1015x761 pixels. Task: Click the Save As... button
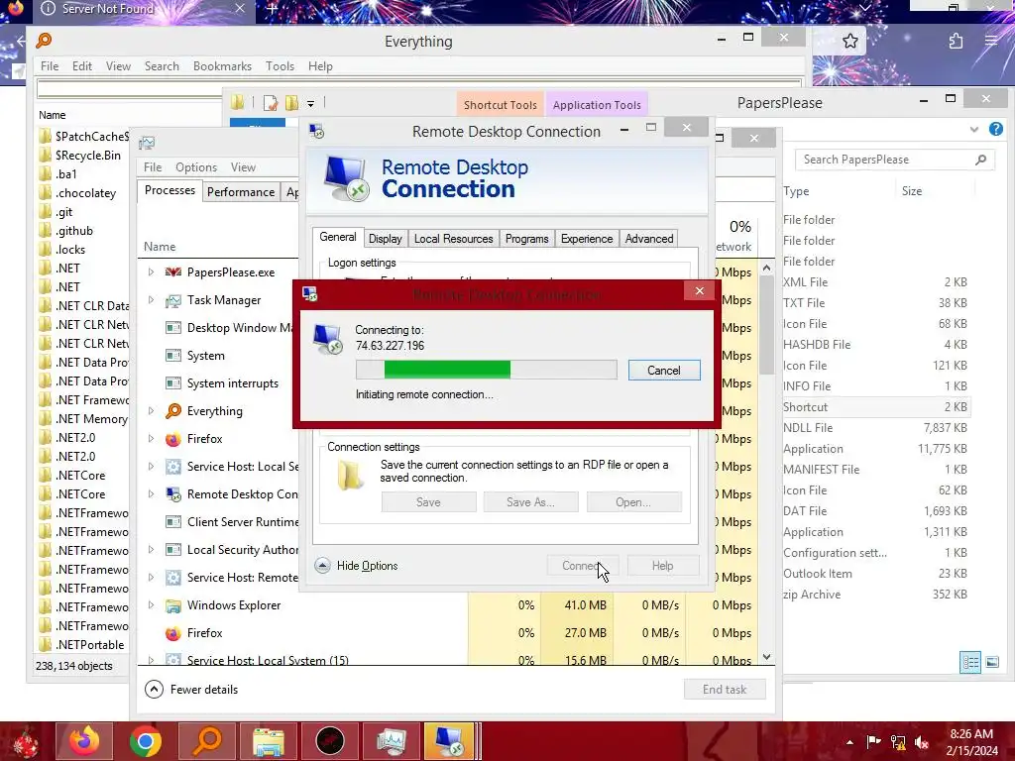coord(531,502)
